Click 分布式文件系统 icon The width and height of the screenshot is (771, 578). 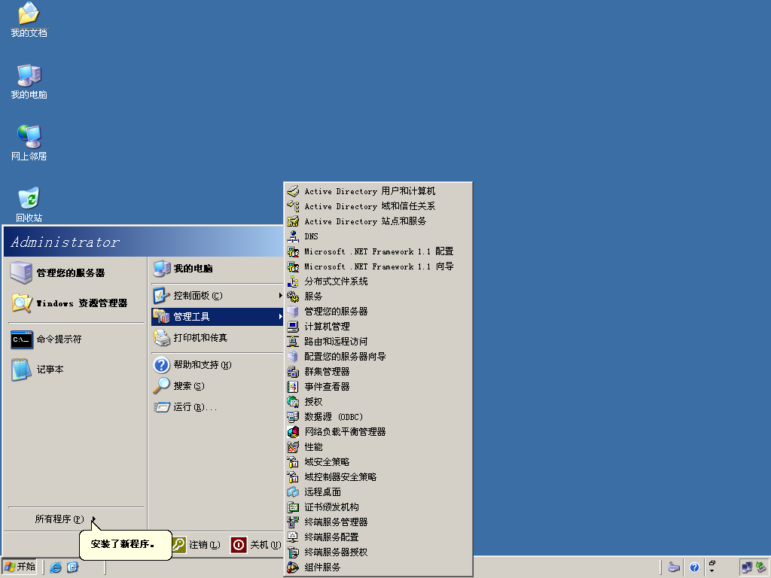click(293, 281)
